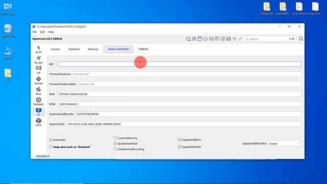Screen dimensions: 327x184
Task: Open the USBInjectAll desktop folder
Action: click(267, 9)
